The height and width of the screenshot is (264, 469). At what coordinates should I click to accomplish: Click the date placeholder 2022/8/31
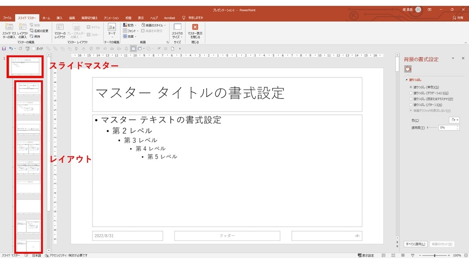[127, 236]
